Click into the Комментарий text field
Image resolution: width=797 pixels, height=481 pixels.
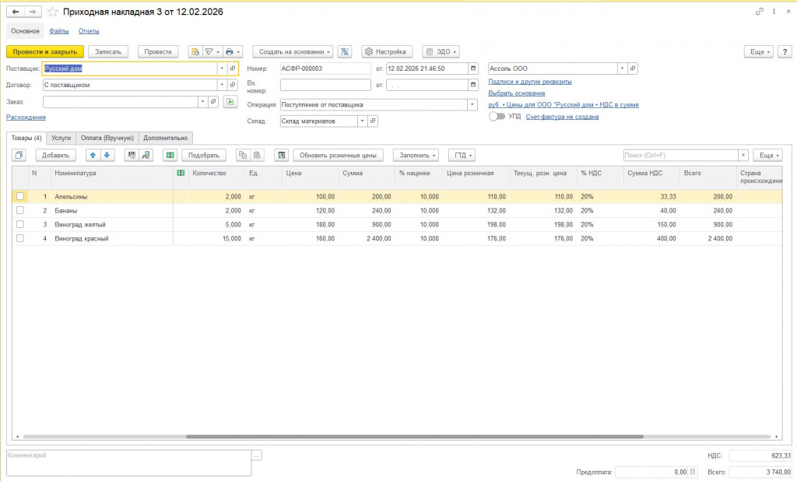pos(128,462)
